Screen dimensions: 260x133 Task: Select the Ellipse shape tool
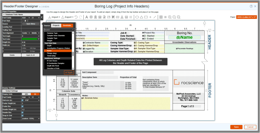137,17
